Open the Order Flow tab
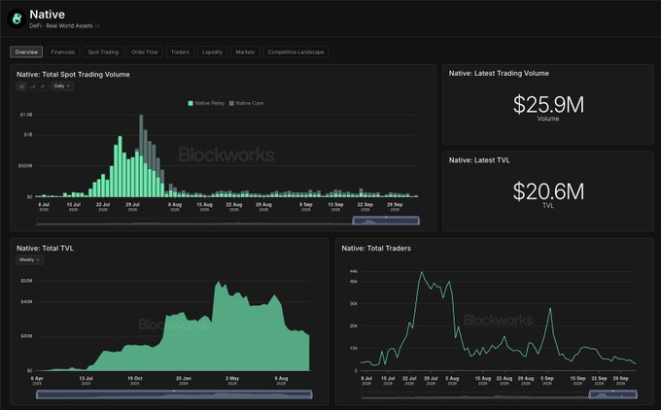Screen dimensions: 661x410 click(x=145, y=51)
